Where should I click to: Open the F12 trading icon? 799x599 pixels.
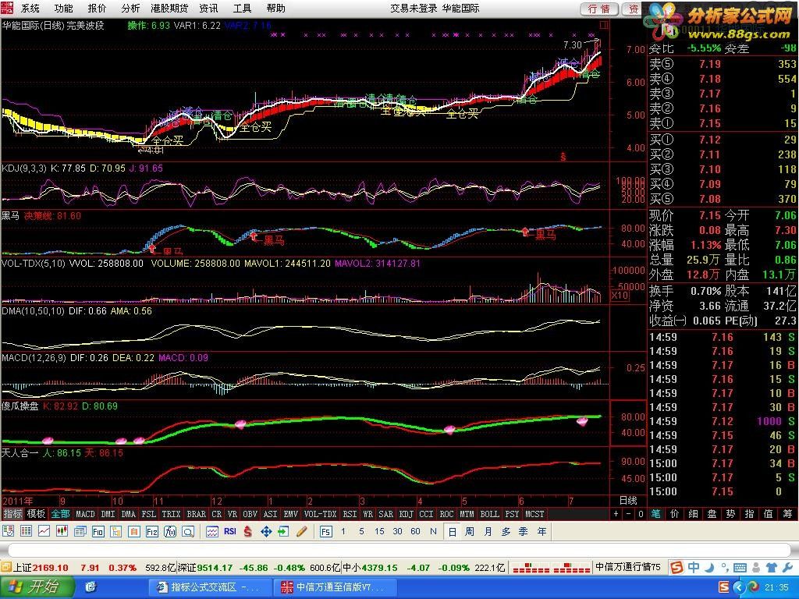click(x=152, y=532)
